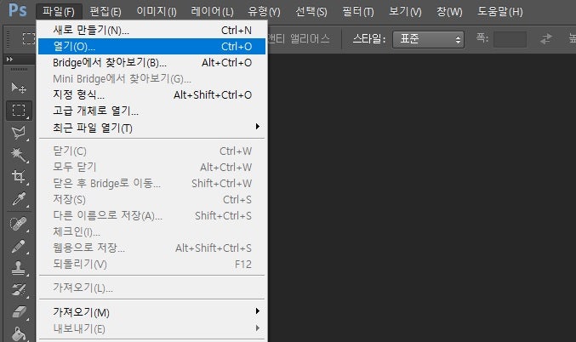Image resolution: width=576 pixels, height=342 pixels.
Task: Select the Clone Stamp tool
Action: [19, 268]
